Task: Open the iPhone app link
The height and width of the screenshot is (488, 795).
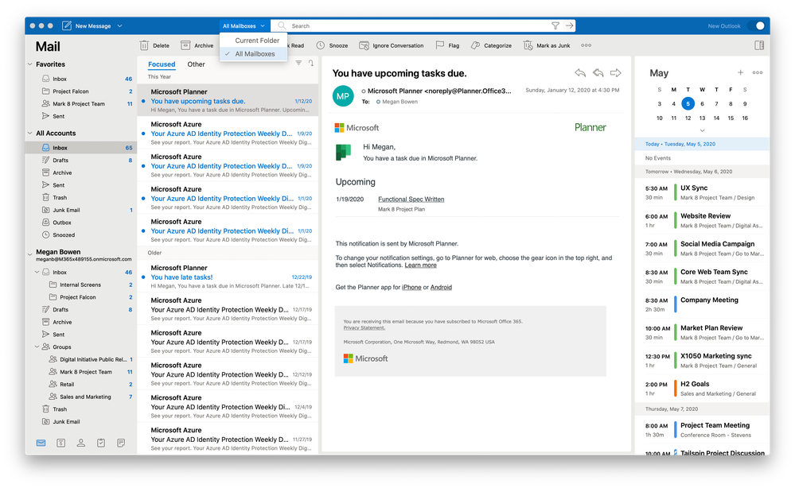Action: click(411, 288)
